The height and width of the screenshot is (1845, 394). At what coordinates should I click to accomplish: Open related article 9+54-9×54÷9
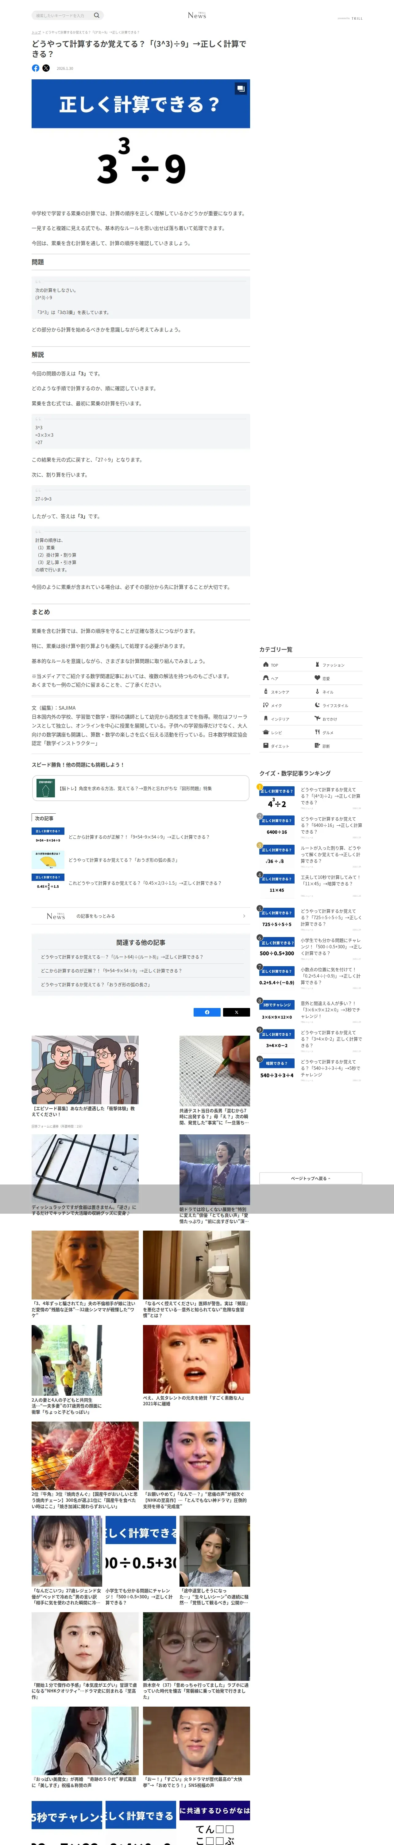(x=112, y=970)
